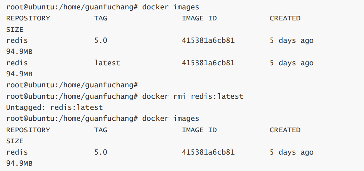Click the first docker images command
The height and width of the screenshot is (171, 364).
pyautogui.click(x=170, y=7)
